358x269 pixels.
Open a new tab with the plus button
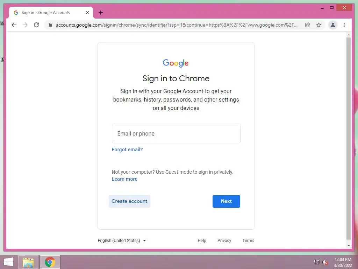coord(101,13)
